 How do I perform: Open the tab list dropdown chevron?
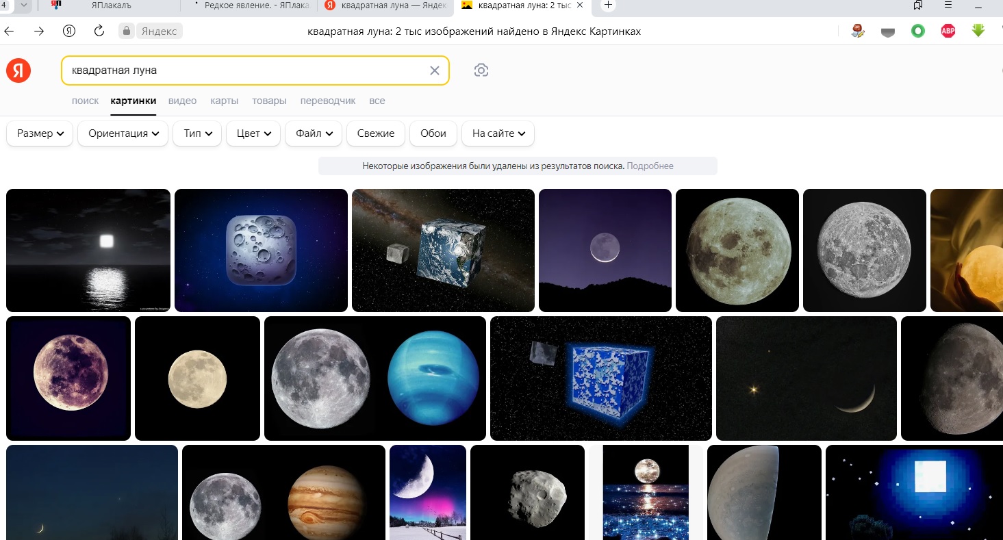(24, 5)
